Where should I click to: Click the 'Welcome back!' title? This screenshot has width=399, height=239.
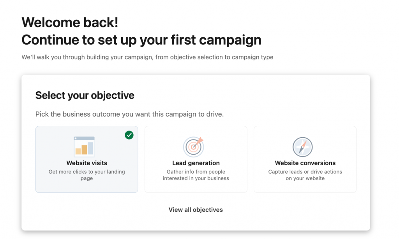69,22
